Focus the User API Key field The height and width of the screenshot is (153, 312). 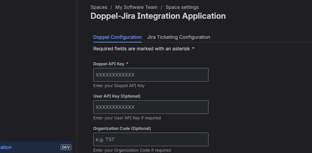[151, 107]
